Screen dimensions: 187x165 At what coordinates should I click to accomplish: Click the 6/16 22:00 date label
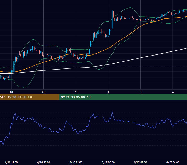click(76, 162)
